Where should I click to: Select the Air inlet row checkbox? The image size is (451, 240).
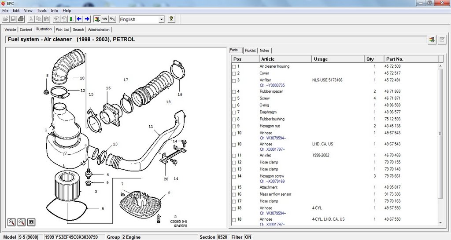tap(234, 156)
